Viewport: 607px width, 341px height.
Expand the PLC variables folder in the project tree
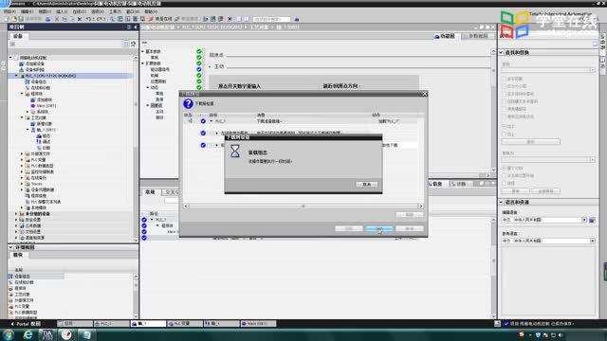[22, 160]
